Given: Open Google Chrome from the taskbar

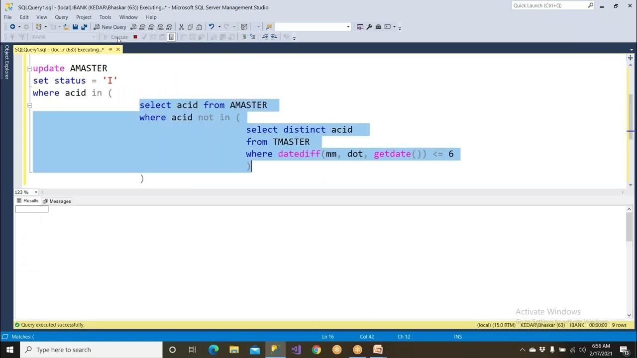Looking at the screenshot, I should tap(317, 350).
